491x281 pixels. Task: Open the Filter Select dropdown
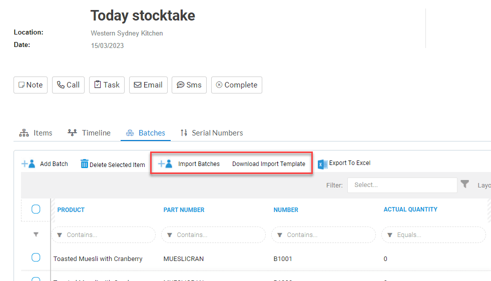402,185
